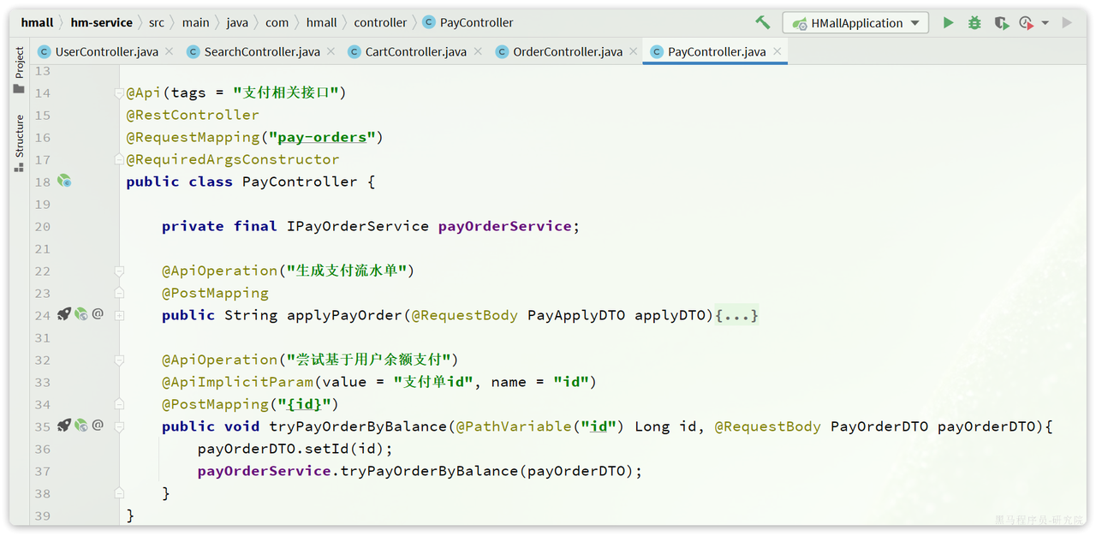Click the applyPayOrder method name

[344, 315]
